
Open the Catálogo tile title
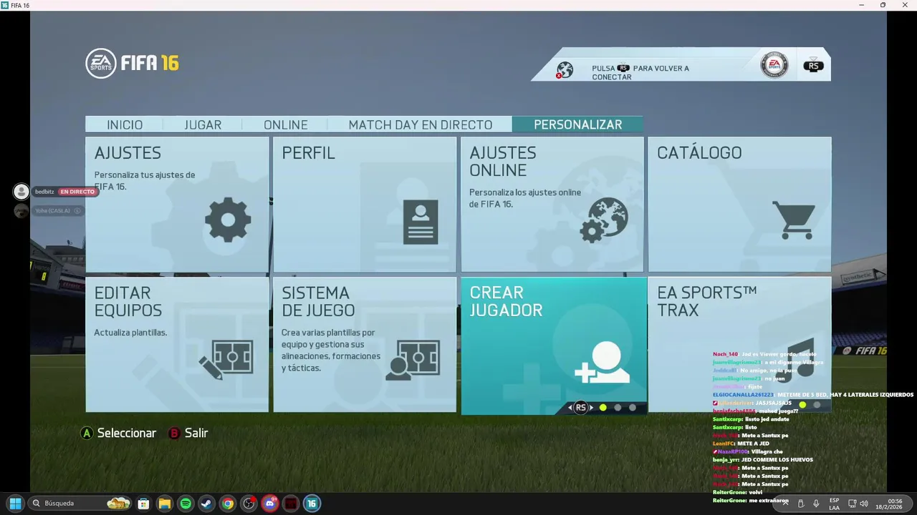tap(699, 153)
